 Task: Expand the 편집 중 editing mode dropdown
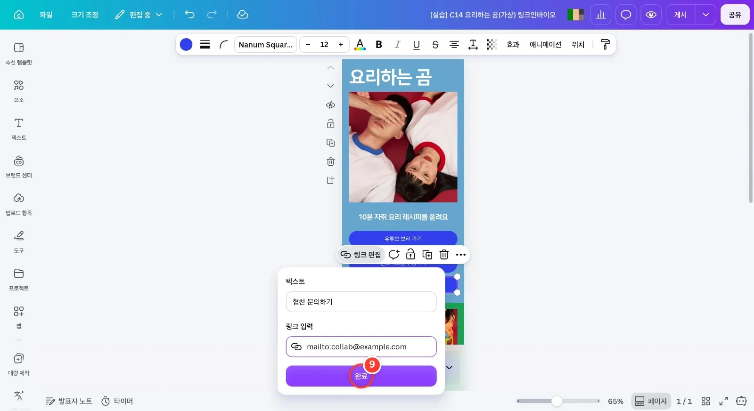(x=139, y=15)
